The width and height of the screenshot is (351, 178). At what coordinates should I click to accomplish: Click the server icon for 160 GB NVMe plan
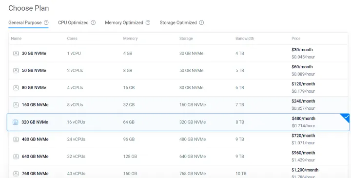(16, 105)
